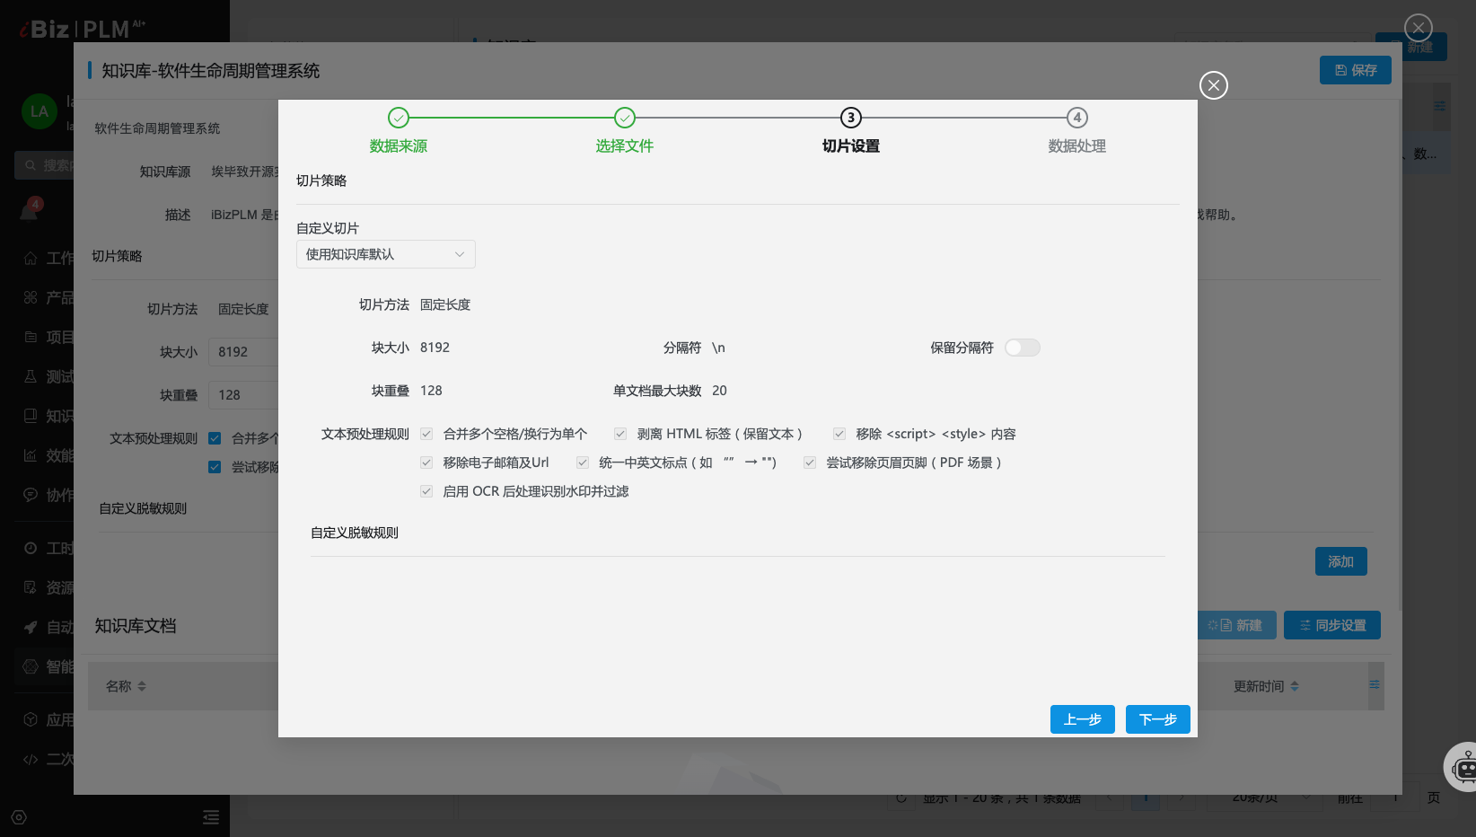Open the 应用 icon in the sidebar
Screen dimensions: 1476x837
point(31,719)
